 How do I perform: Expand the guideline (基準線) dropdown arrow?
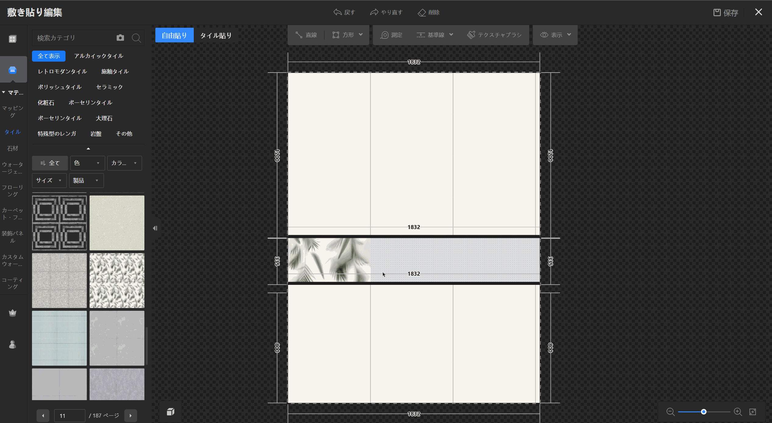click(451, 34)
